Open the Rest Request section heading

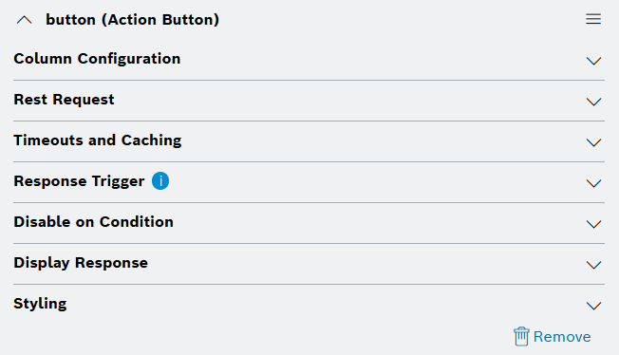click(x=64, y=100)
